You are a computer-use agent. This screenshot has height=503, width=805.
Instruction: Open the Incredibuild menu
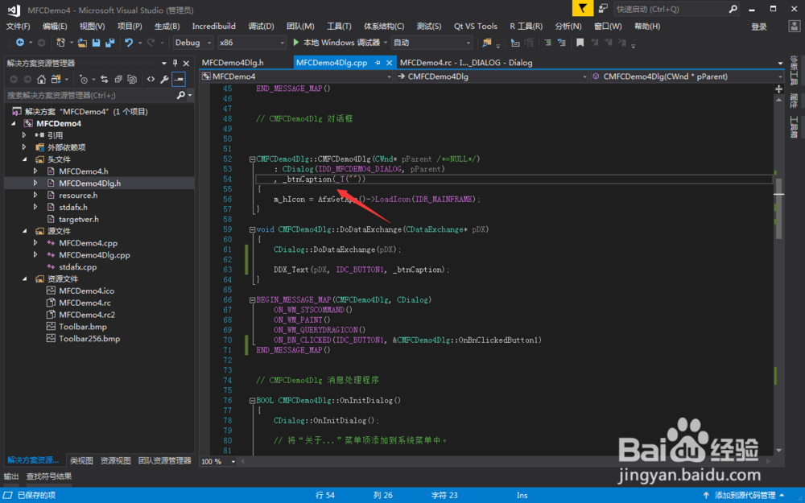(213, 27)
